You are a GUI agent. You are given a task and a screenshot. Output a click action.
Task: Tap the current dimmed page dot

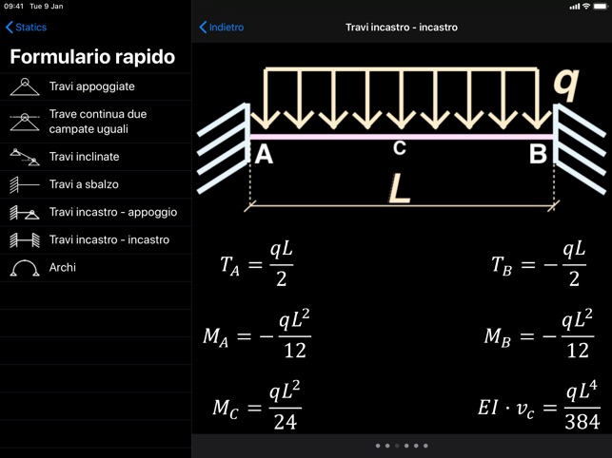pyautogui.click(x=397, y=446)
